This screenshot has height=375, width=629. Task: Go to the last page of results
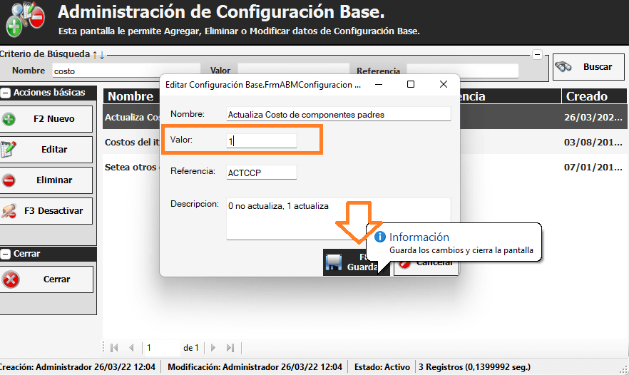230,348
